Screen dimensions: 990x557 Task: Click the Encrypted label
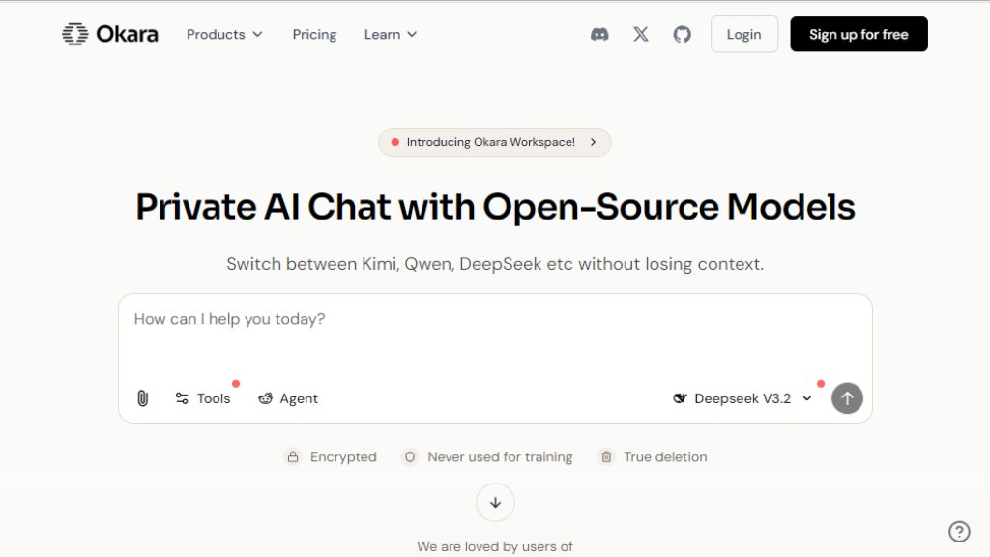click(343, 456)
